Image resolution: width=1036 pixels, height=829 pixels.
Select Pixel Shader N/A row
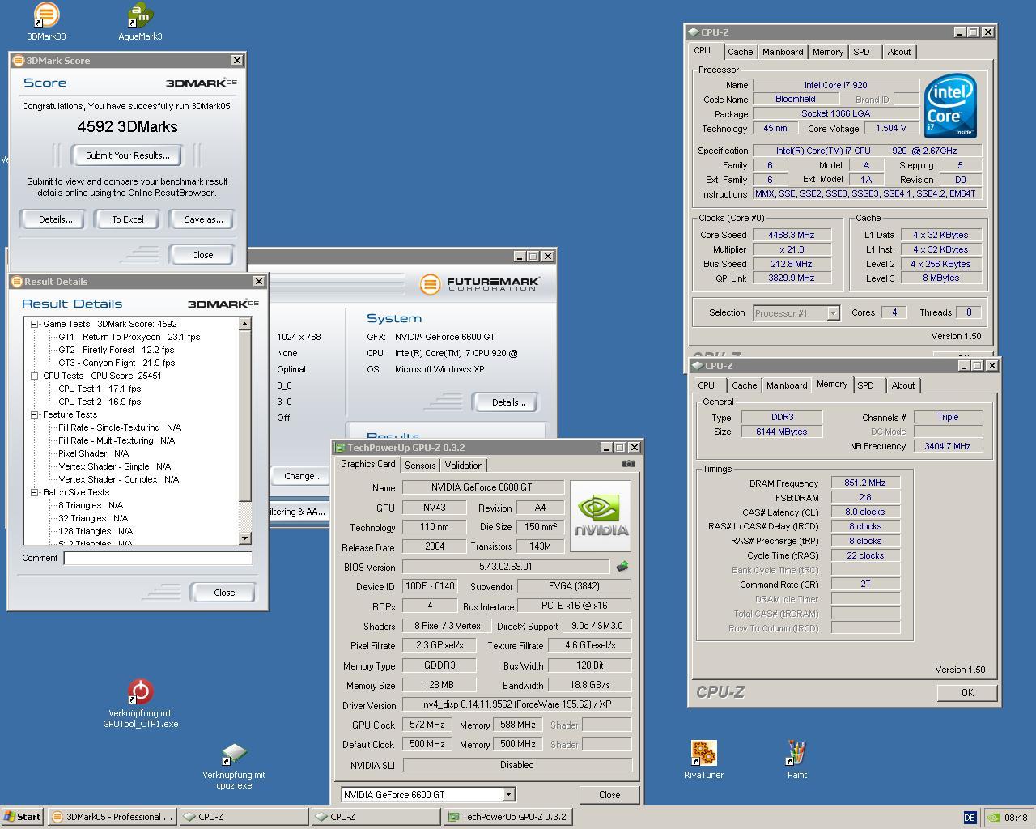[93, 453]
